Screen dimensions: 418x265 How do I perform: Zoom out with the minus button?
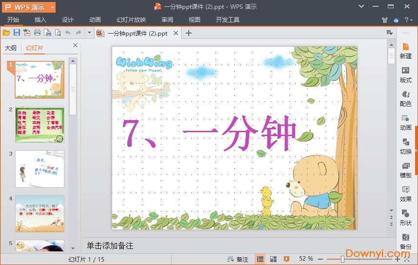321,259
